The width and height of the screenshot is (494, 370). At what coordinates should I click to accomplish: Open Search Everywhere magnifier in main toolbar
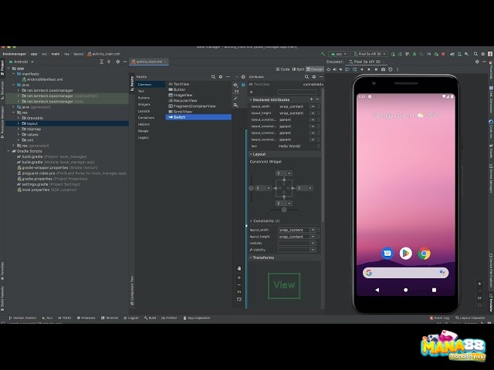tap(475, 54)
